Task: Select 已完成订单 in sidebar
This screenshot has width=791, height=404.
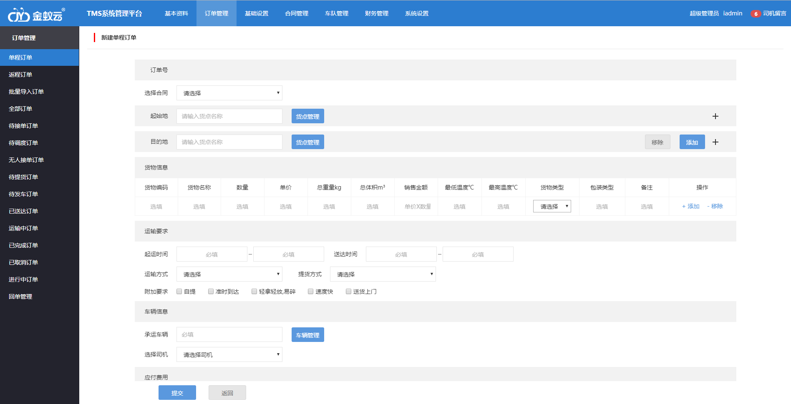Action: pyautogui.click(x=40, y=245)
